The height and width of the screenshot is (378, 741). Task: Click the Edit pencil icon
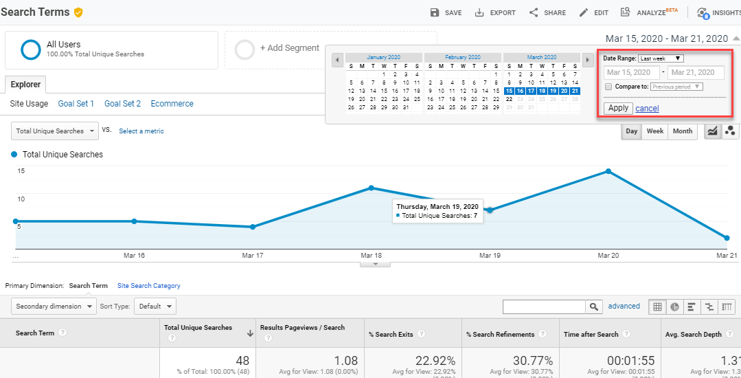click(584, 12)
